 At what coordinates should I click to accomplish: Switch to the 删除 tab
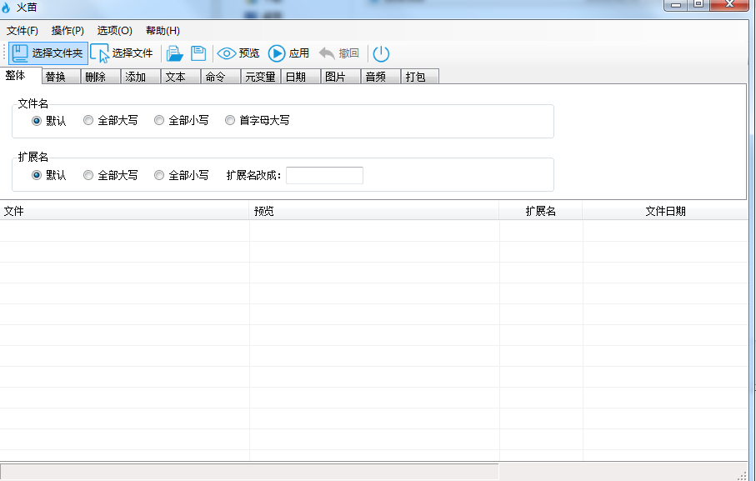[101, 77]
